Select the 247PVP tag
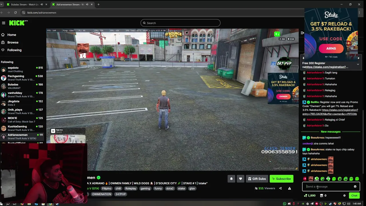This screenshot has height=206, width=366. click(x=120, y=194)
